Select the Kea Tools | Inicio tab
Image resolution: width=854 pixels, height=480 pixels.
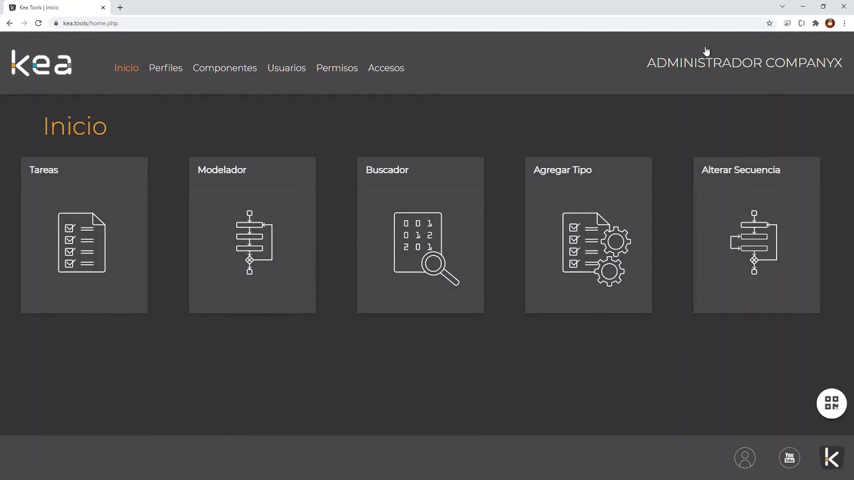(57, 7)
